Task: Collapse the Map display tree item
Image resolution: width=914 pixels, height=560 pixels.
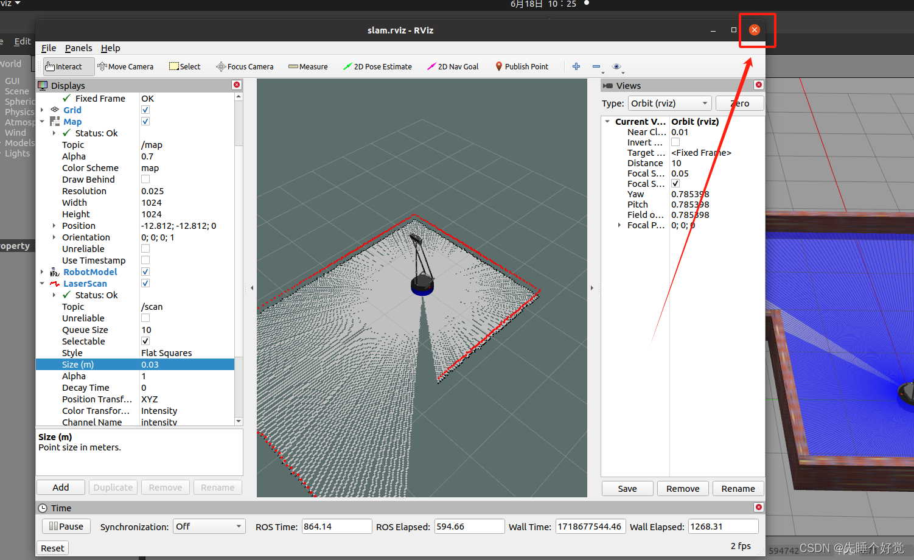Action: coord(42,122)
